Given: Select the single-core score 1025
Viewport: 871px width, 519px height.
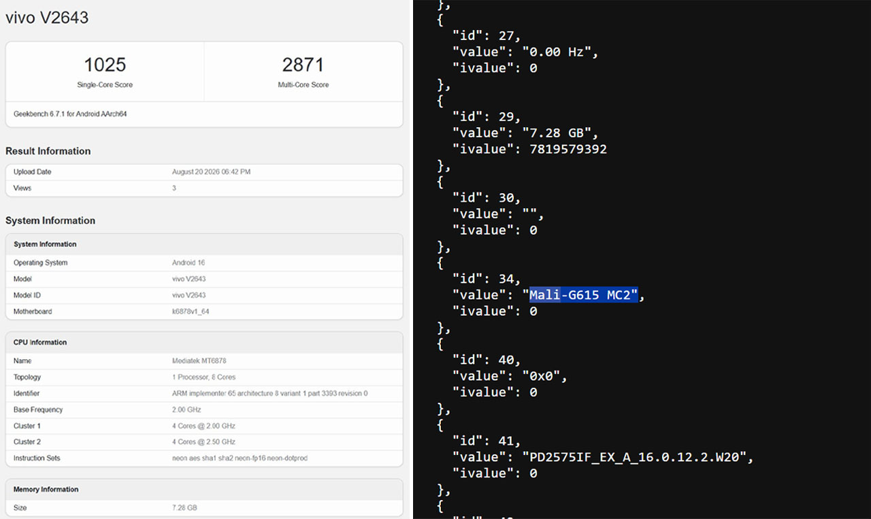Looking at the screenshot, I should tap(105, 65).
